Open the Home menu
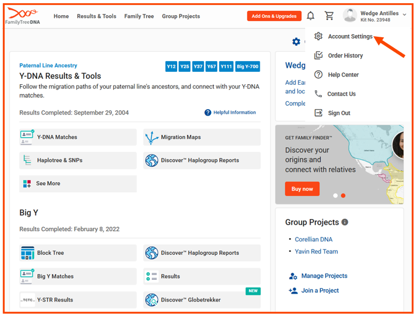 coord(61,16)
